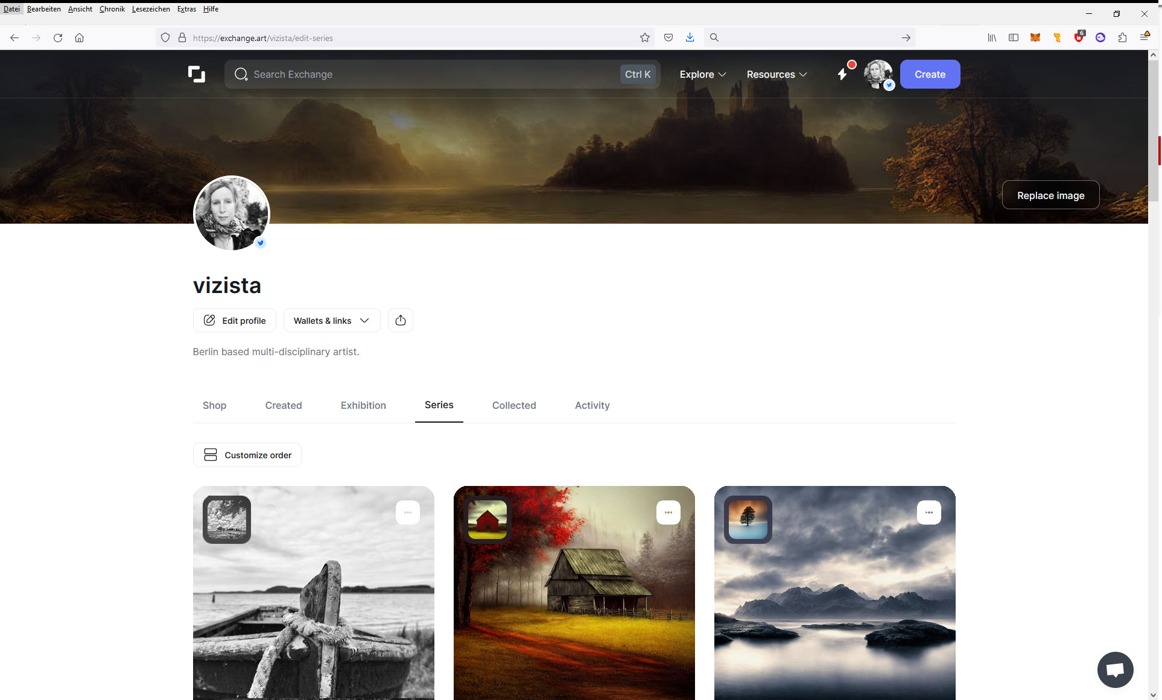Click the red barn small thumbnail badge
The width and height of the screenshot is (1162, 700).
click(x=487, y=520)
